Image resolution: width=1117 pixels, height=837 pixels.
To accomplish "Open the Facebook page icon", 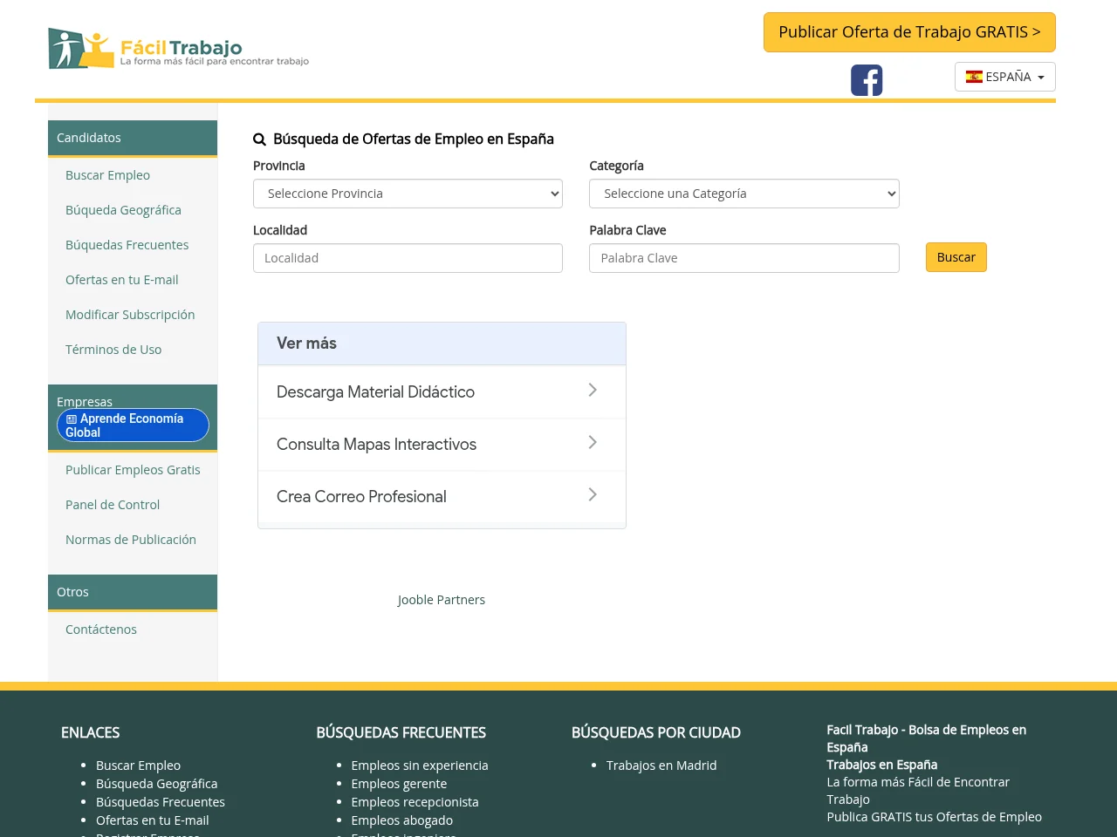I will tap(867, 80).
